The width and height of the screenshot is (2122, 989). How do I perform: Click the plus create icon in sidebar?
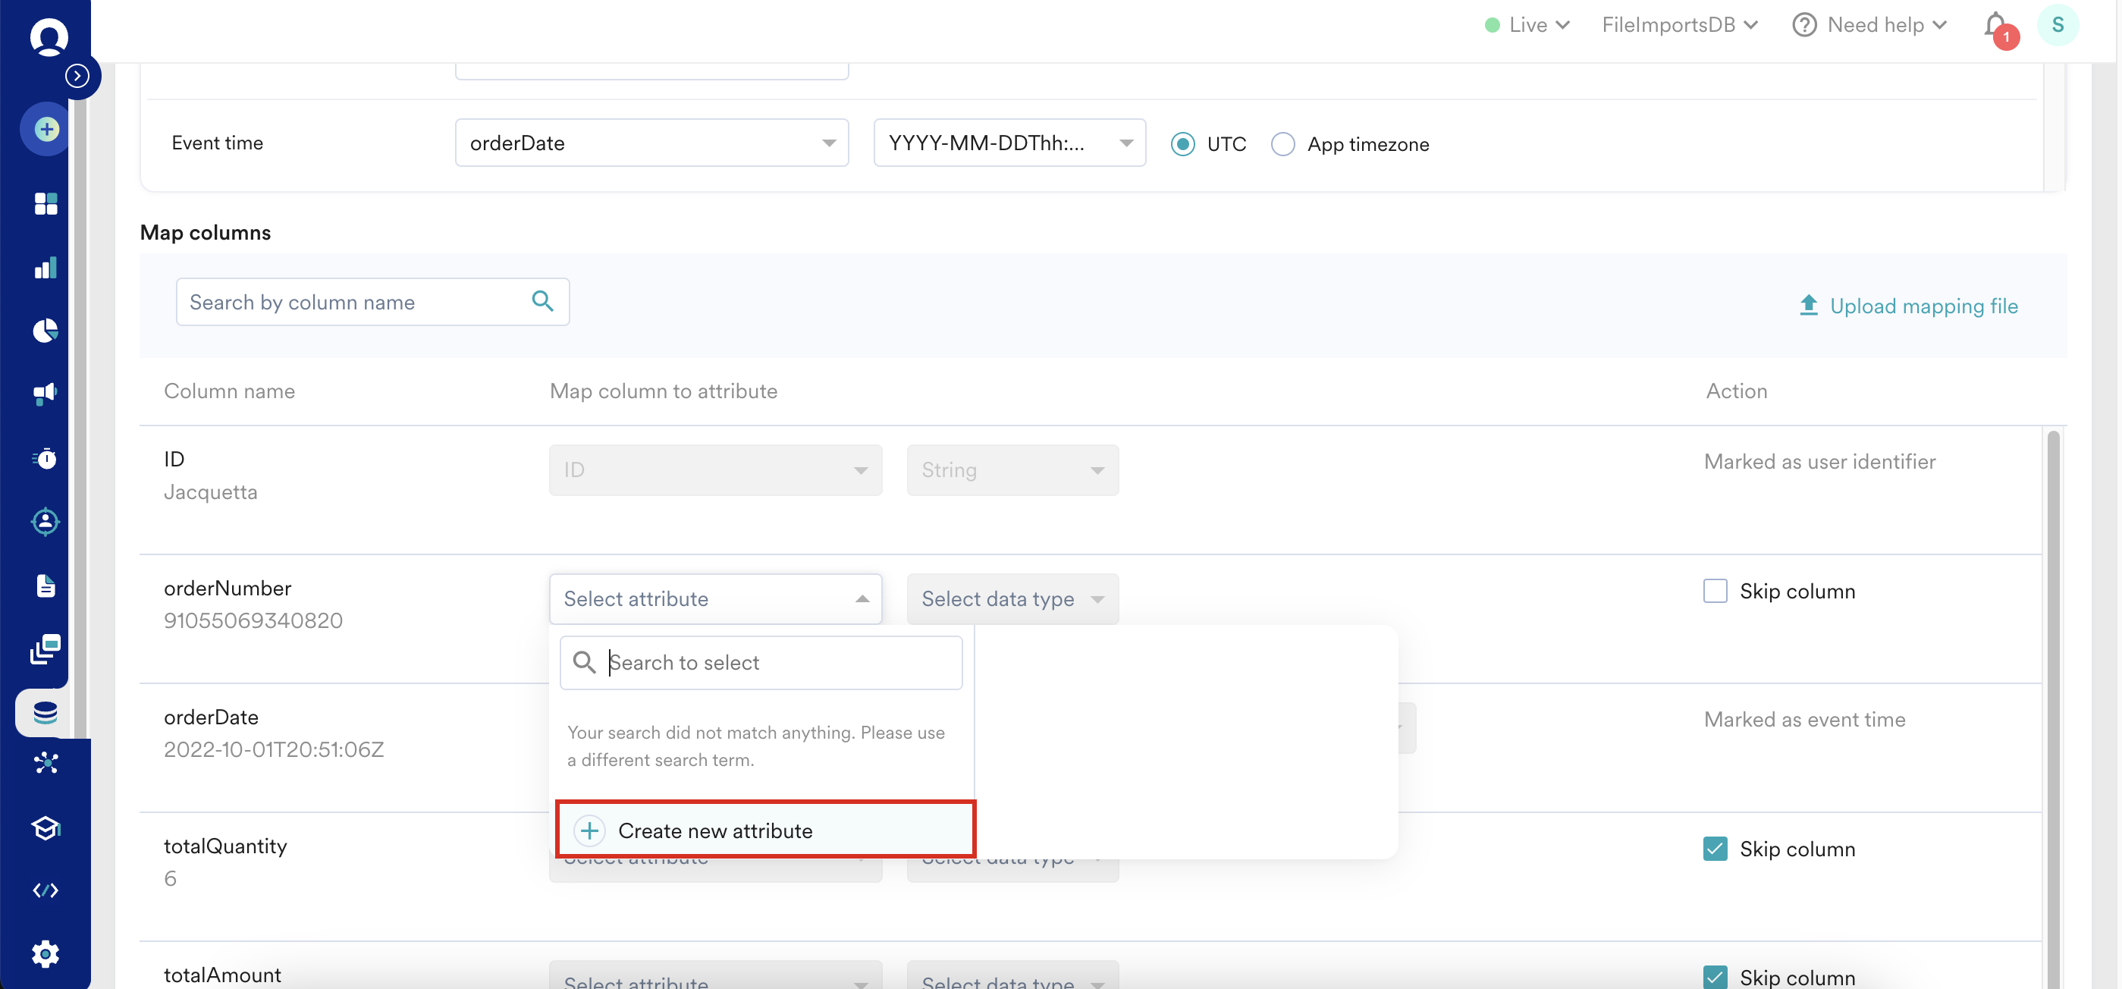click(x=46, y=129)
